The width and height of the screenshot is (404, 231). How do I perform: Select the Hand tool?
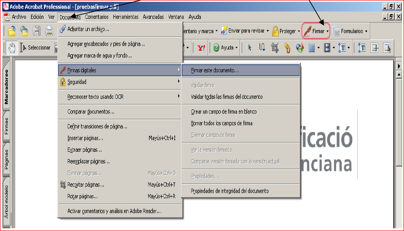coord(12,48)
